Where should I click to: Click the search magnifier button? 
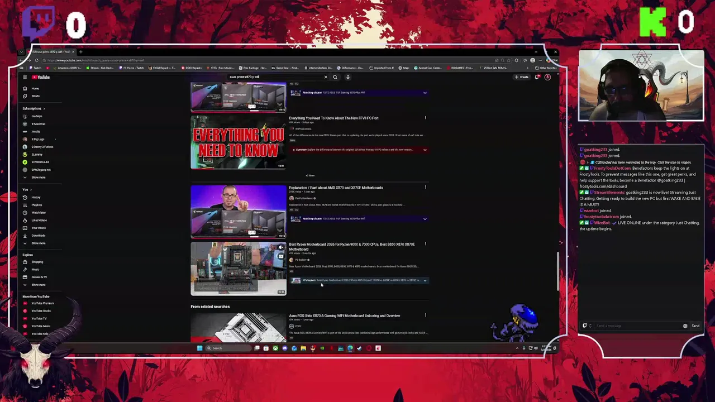coord(335,77)
